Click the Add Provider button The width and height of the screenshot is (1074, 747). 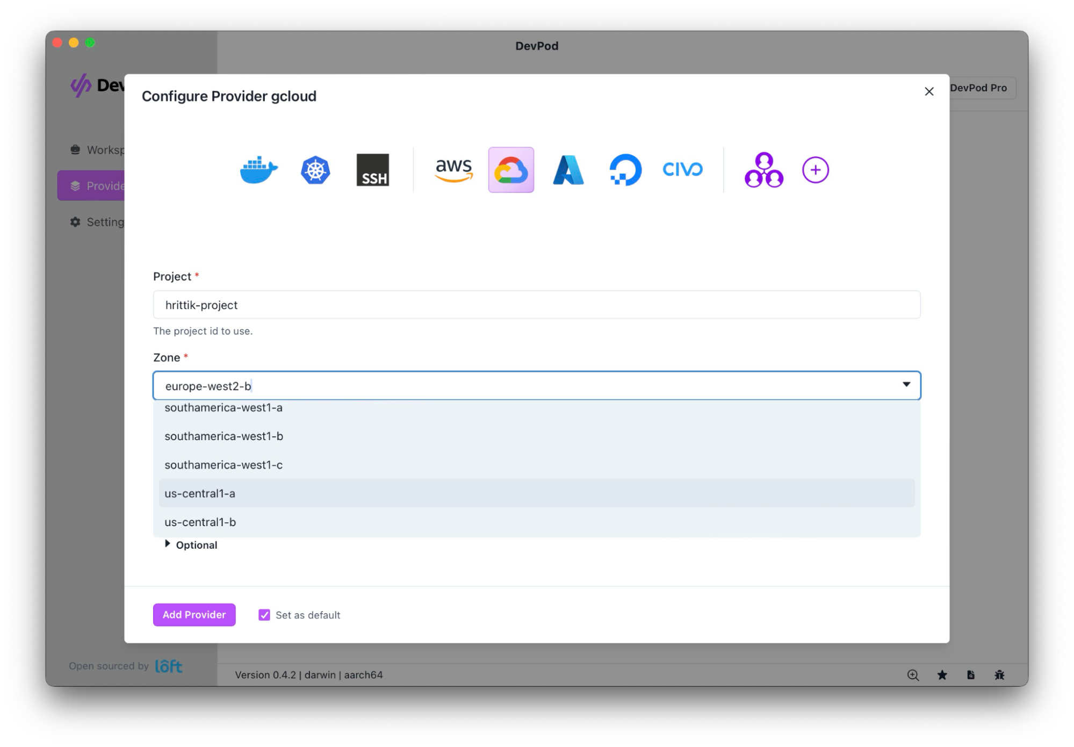[194, 615]
